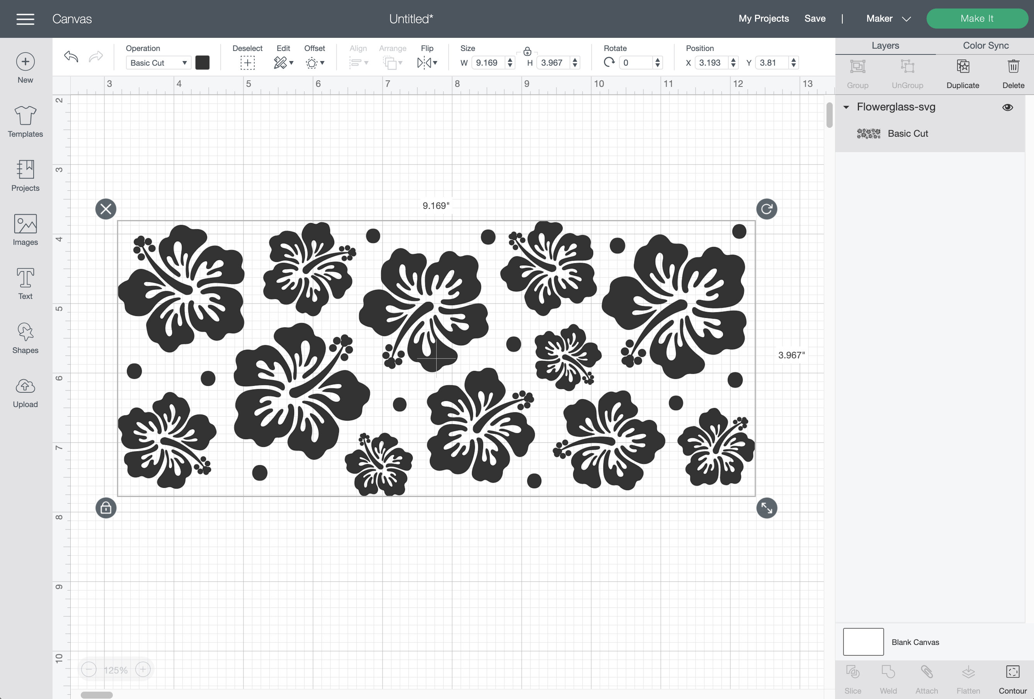Collapse the Flowerglass-svg layer group
The image size is (1034, 699).
(846, 107)
